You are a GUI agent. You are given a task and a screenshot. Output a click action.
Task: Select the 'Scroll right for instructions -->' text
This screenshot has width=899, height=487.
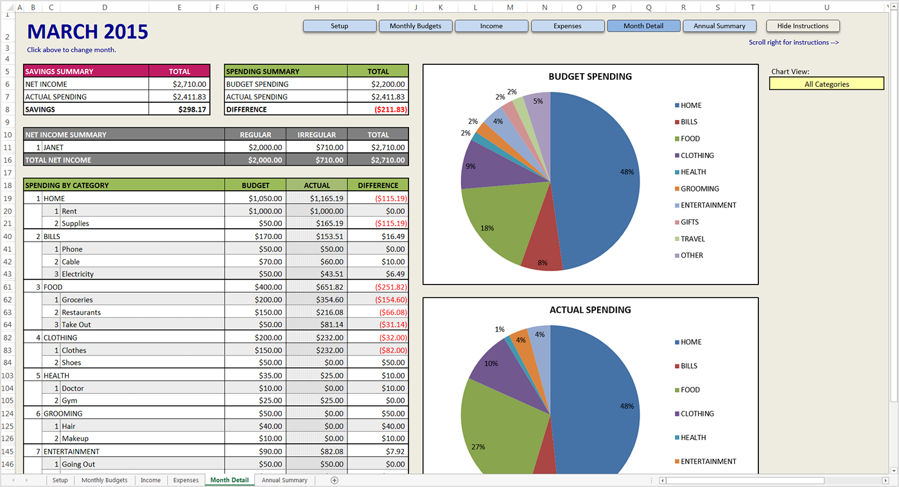(x=794, y=42)
